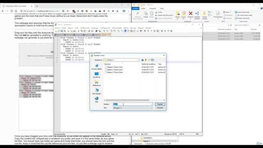Click Nueva carpeta in Explorer ribbon

pyautogui.click(x=205, y=15)
